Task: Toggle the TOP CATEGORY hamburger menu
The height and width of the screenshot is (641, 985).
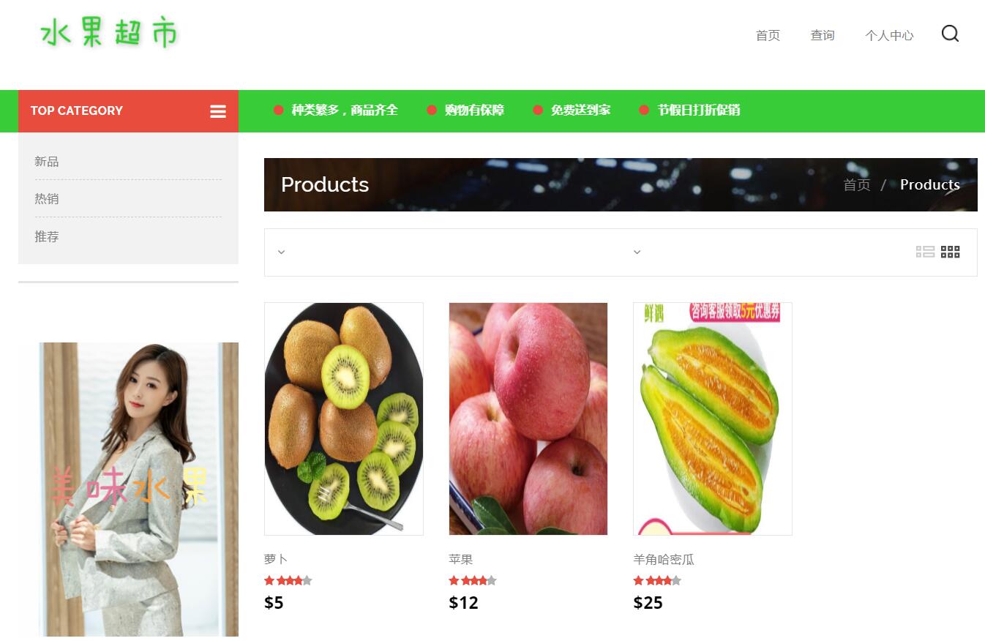Action: [218, 111]
